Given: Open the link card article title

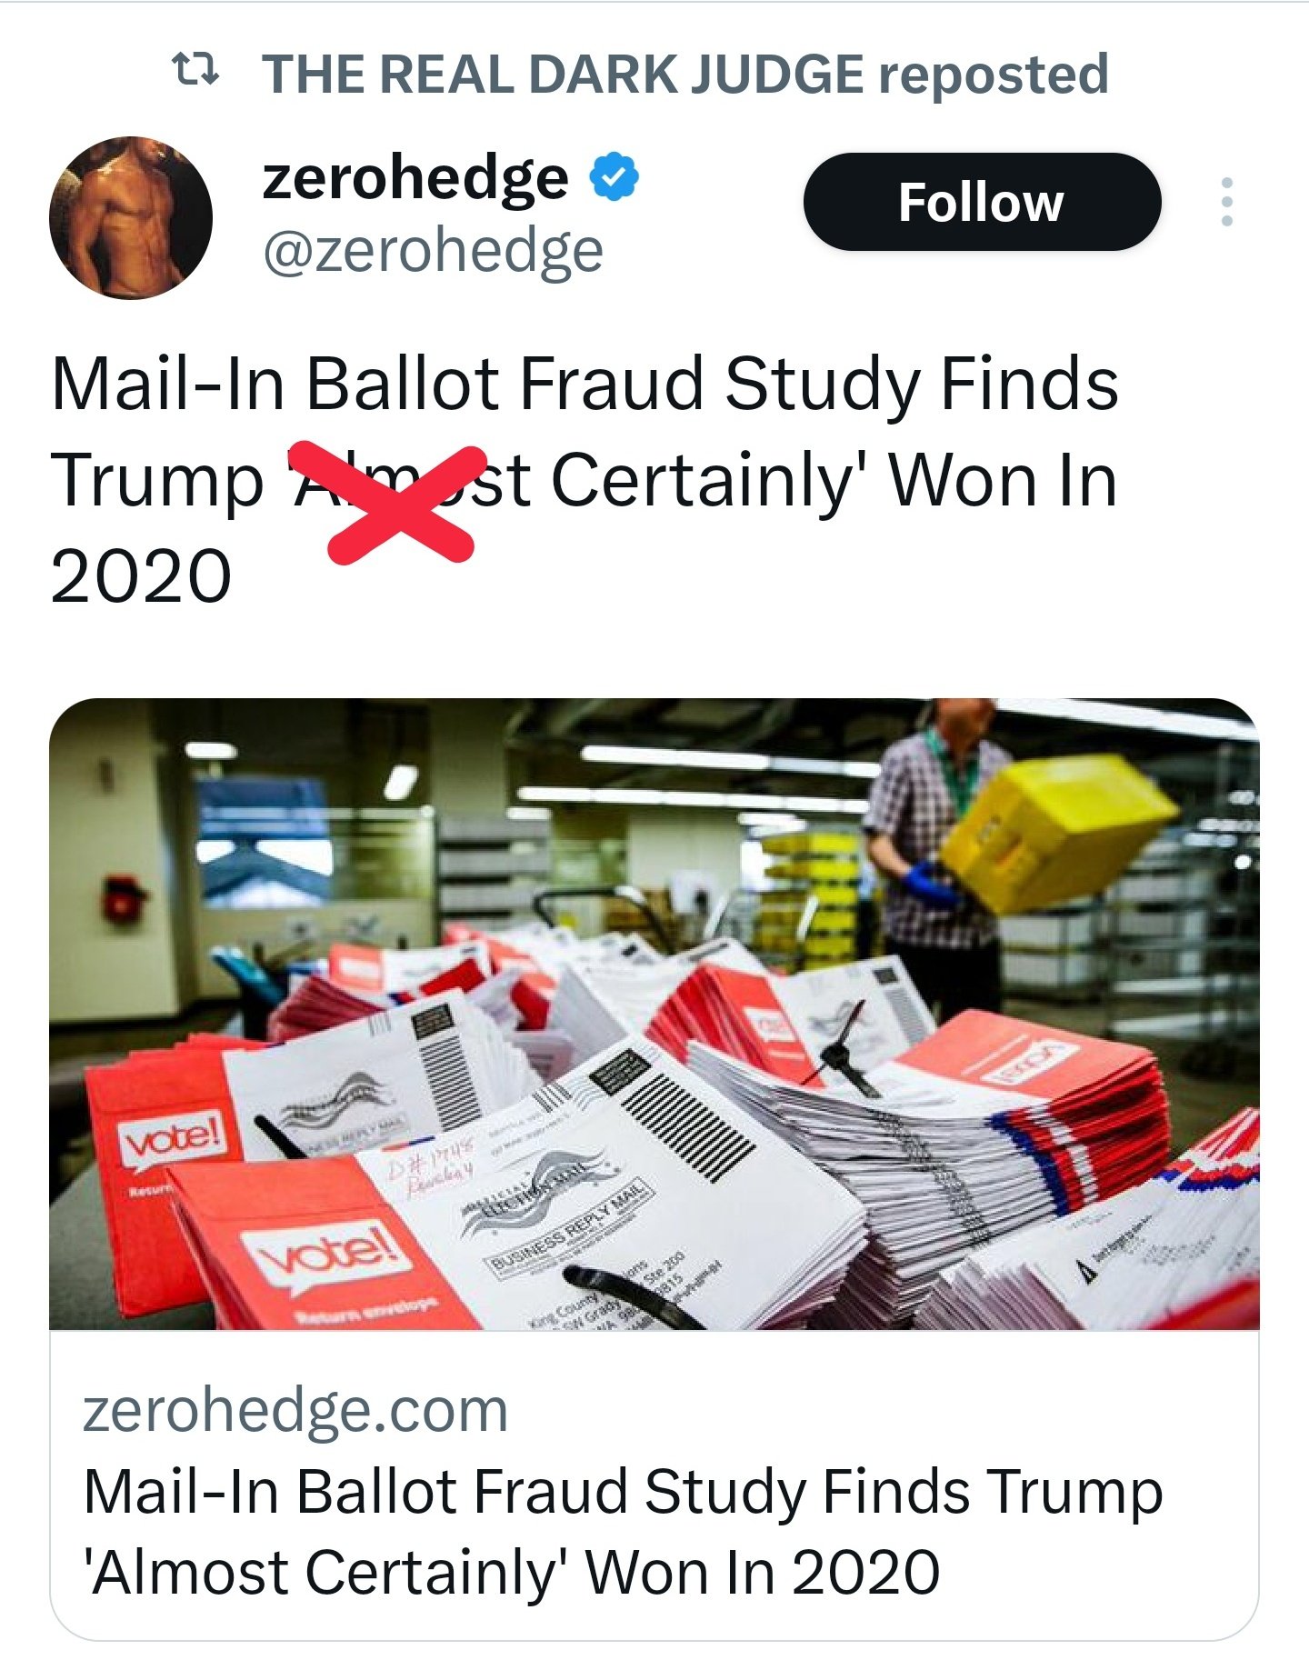Looking at the screenshot, I should [622, 1533].
